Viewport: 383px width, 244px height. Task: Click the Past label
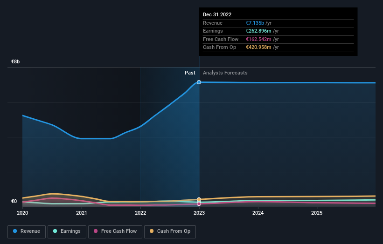click(190, 73)
